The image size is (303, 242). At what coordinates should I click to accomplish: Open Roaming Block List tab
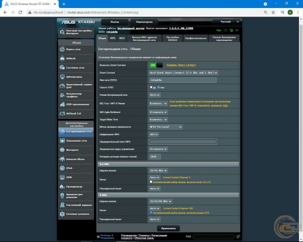(224, 38)
